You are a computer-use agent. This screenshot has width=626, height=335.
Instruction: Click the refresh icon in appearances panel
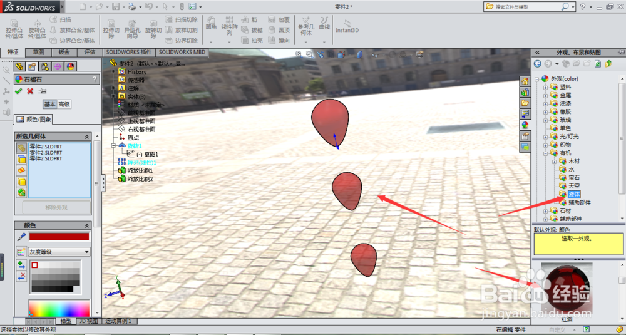(598, 64)
